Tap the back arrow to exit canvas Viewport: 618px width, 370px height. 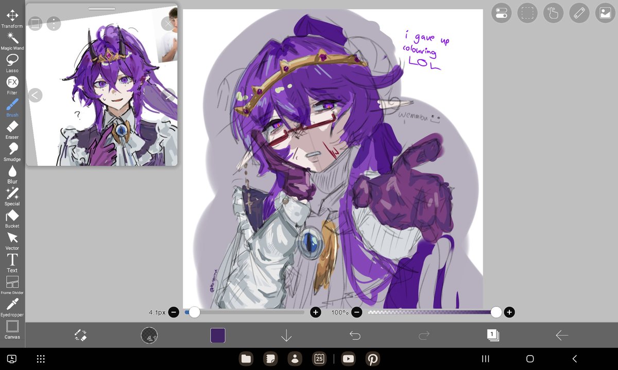coord(562,336)
